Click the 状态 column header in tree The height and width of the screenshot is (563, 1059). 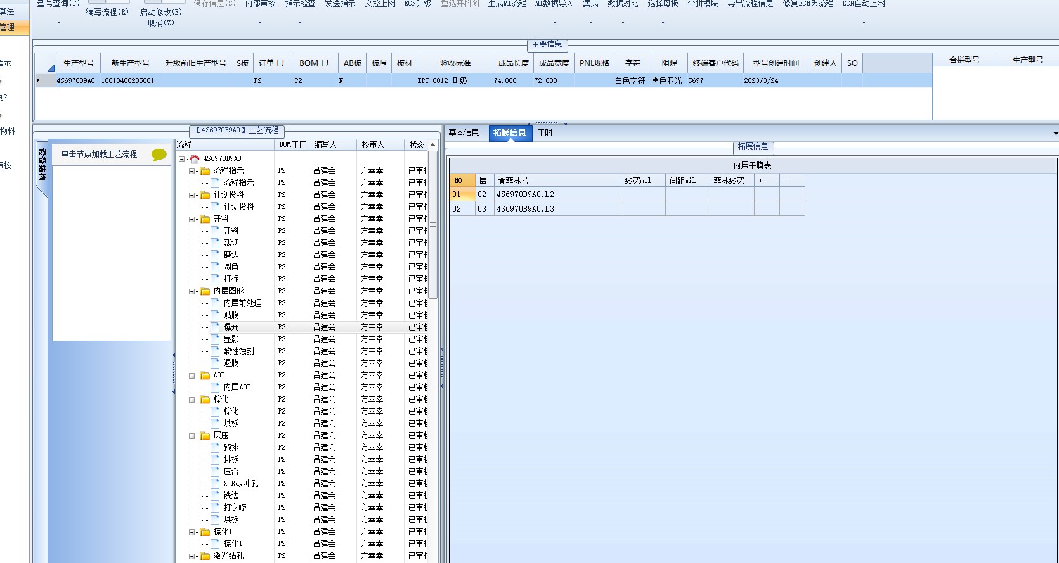pos(417,145)
